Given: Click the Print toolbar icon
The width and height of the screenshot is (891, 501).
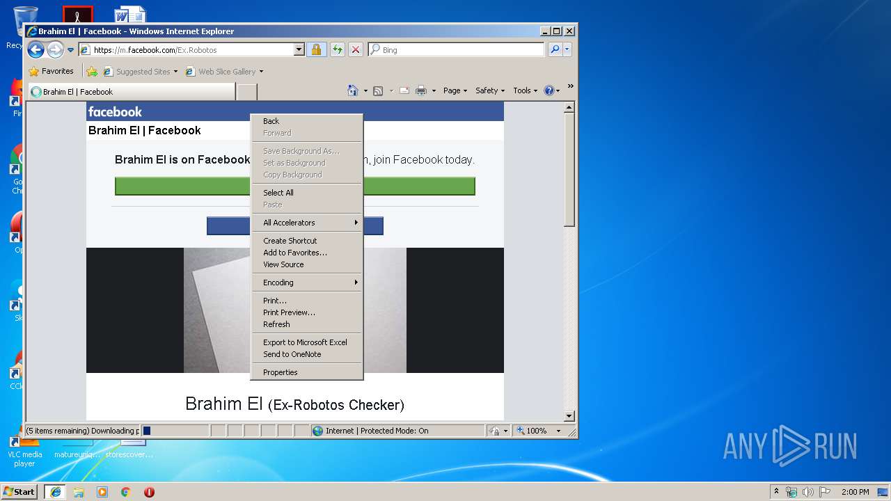Looking at the screenshot, I should point(421,90).
